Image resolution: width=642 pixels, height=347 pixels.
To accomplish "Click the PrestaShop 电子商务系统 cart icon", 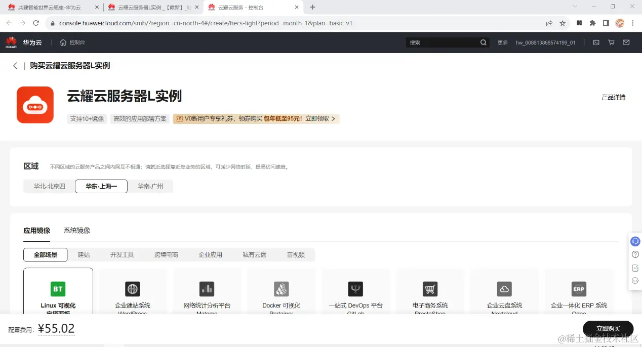I will coord(430,288).
